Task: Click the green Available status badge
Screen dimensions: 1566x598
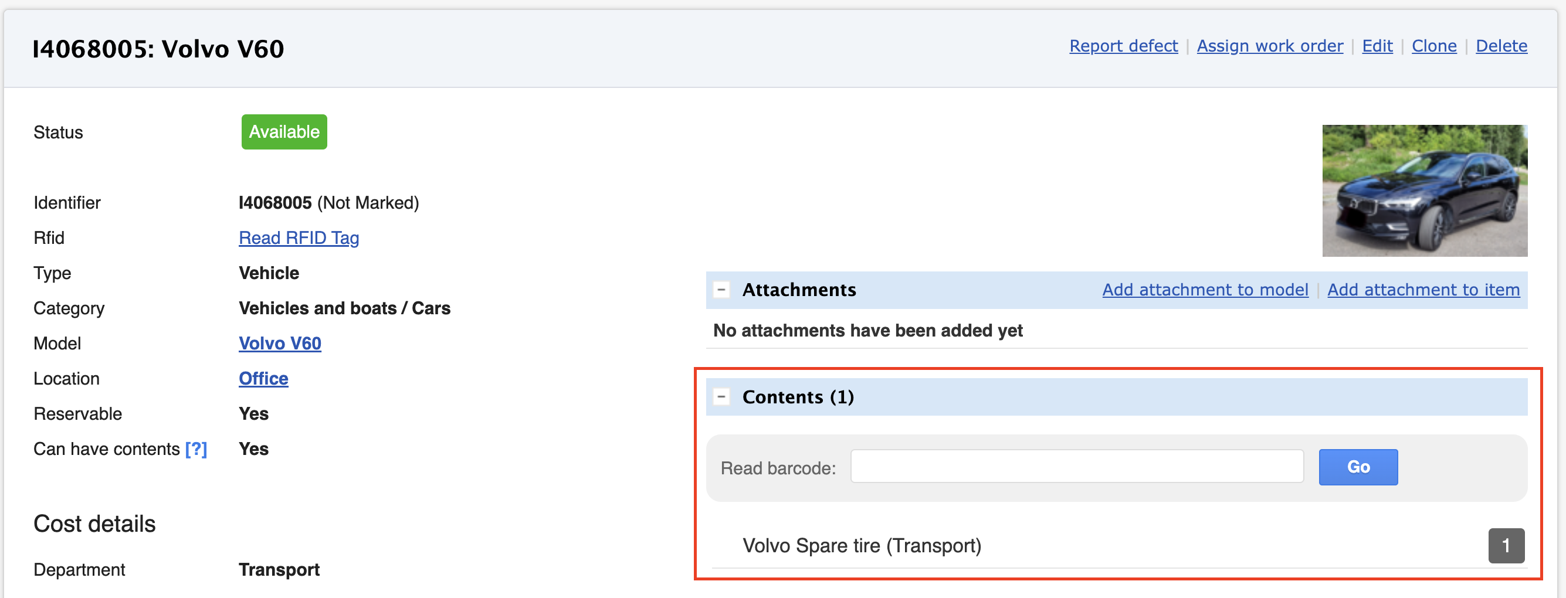Action: point(284,132)
